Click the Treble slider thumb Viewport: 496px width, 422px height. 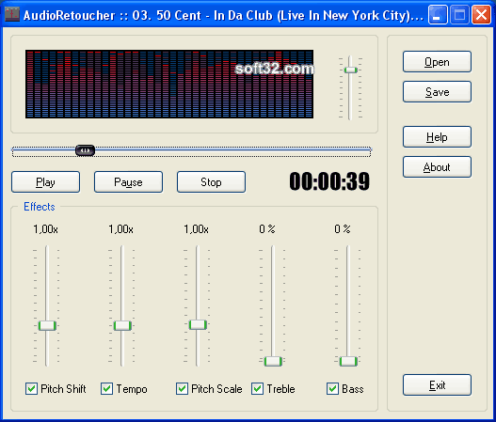pos(273,361)
